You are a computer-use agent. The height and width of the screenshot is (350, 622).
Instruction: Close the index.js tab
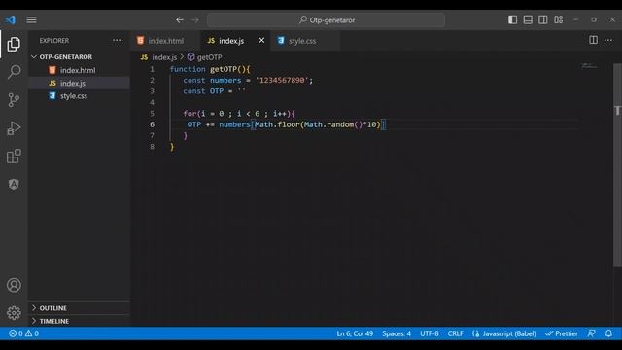[x=261, y=40]
